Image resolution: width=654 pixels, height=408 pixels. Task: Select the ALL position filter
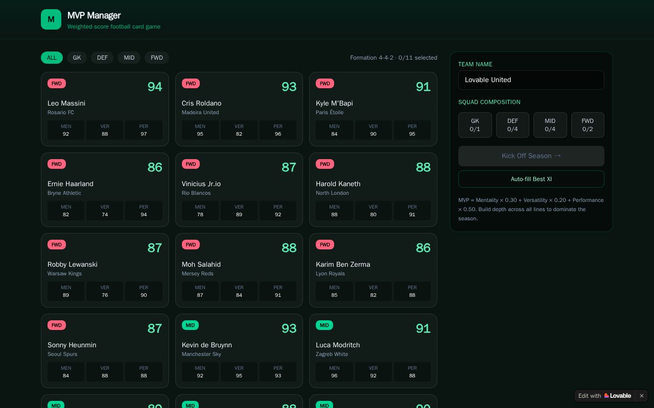pyautogui.click(x=52, y=58)
